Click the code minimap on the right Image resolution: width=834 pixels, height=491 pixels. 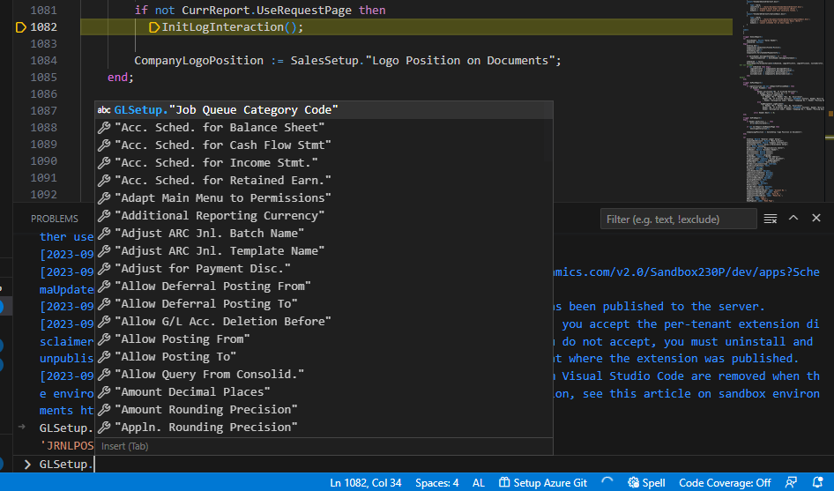tap(785, 101)
